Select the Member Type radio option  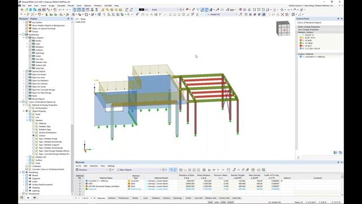pyautogui.click(x=33, y=126)
